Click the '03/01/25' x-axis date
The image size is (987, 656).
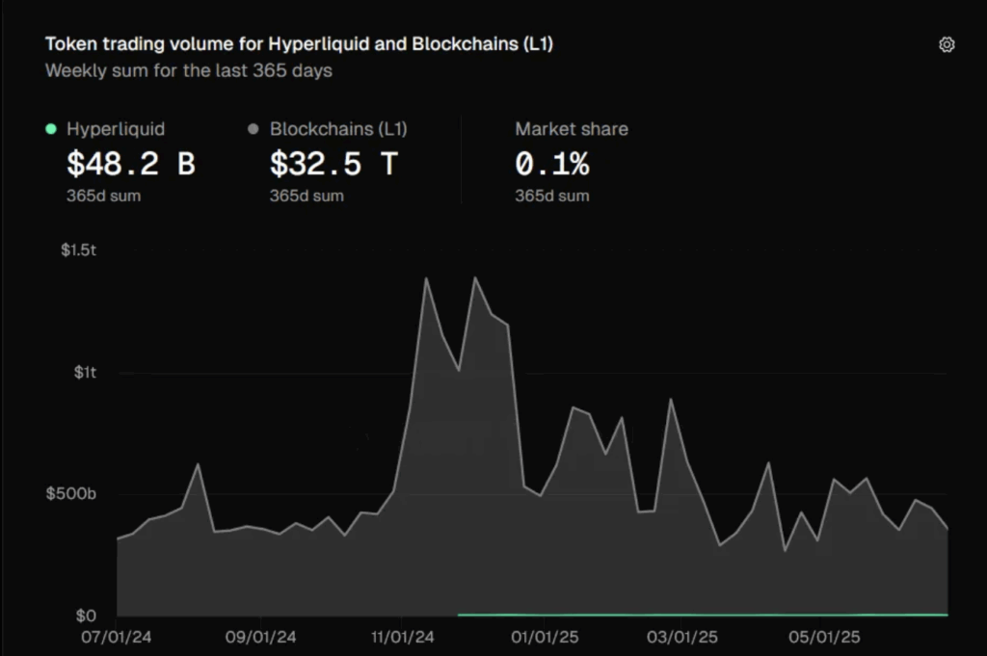[x=681, y=637]
